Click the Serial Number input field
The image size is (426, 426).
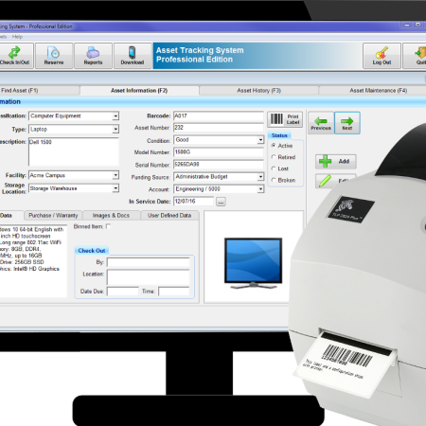tap(219, 165)
